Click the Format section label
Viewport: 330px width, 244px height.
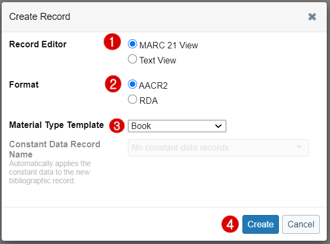(24, 84)
